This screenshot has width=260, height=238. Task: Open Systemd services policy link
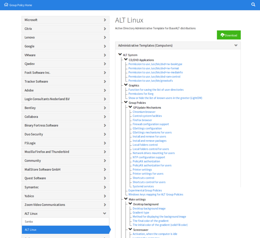pos(143,186)
